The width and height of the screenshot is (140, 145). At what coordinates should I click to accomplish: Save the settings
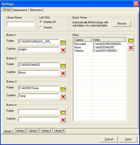(x=128, y=139)
